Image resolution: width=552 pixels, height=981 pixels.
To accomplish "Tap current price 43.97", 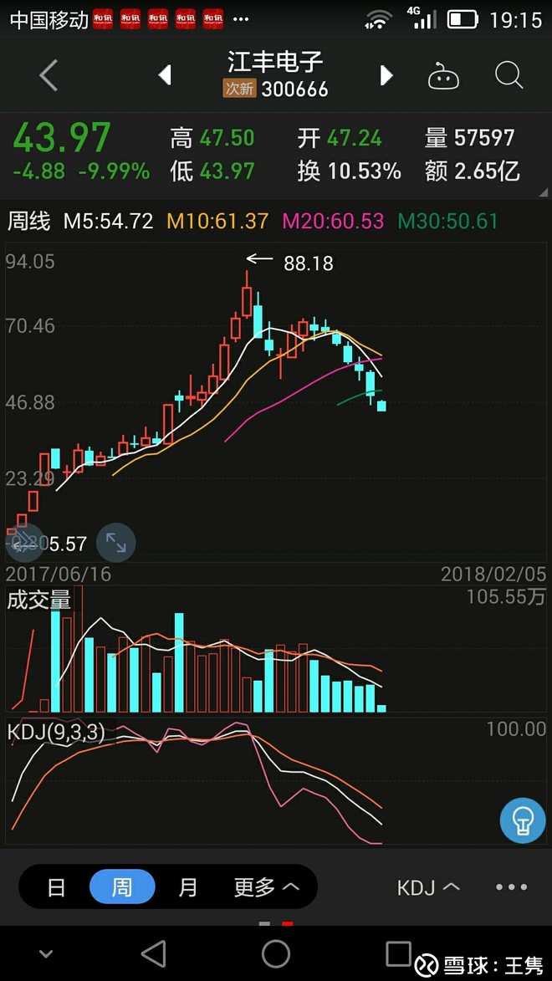I will pyautogui.click(x=62, y=138).
